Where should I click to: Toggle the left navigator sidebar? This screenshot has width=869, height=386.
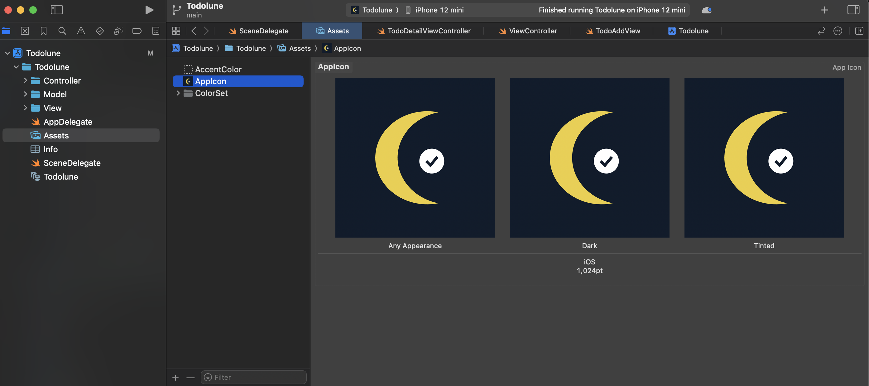click(57, 10)
